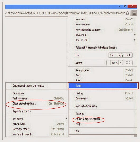Expand the Bookmarks submenu arrow

click(x=135, y=35)
